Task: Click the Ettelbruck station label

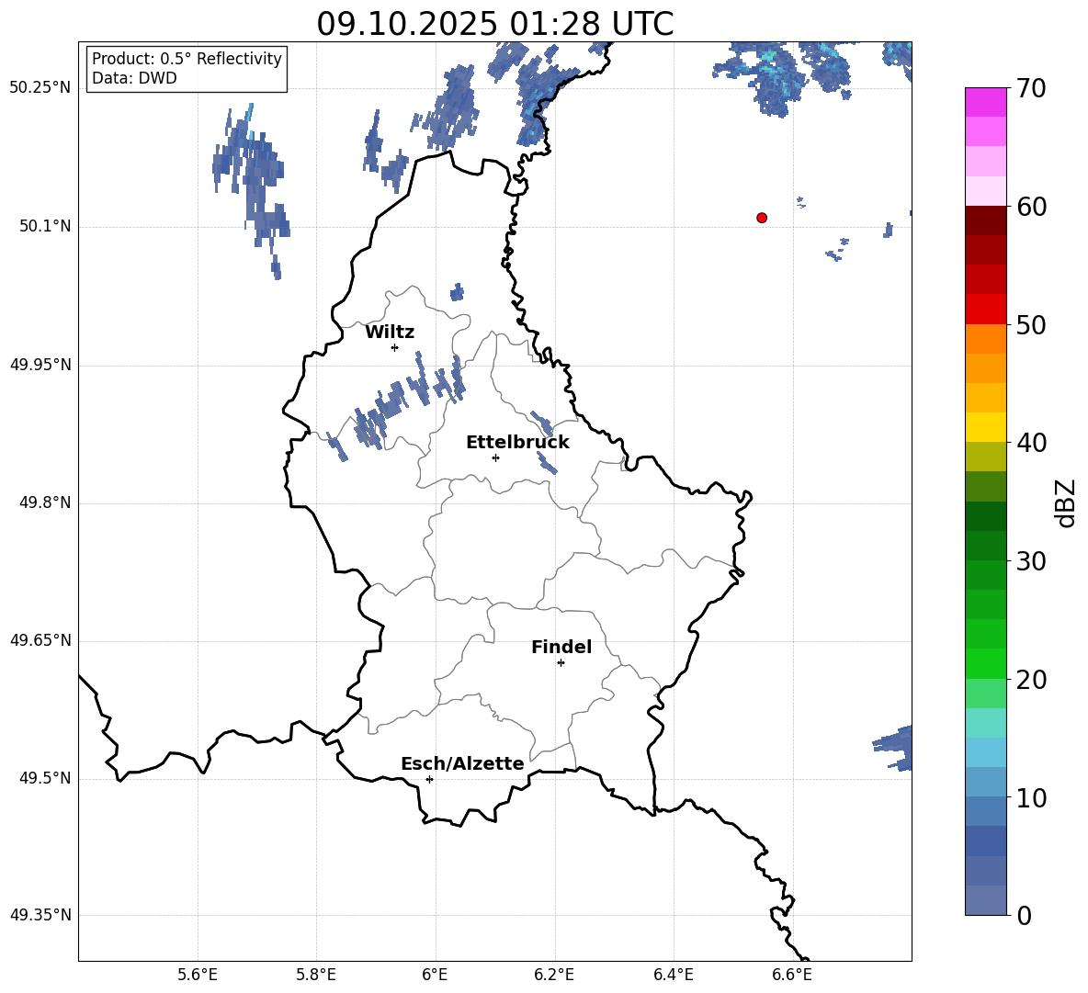Action: tap(517, 443)
